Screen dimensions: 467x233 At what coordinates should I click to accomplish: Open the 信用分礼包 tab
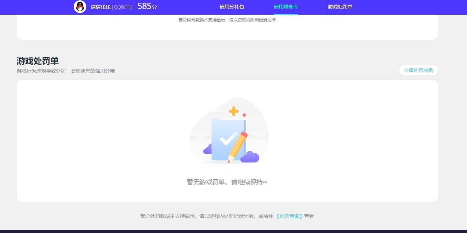click(x=232, y=7)
